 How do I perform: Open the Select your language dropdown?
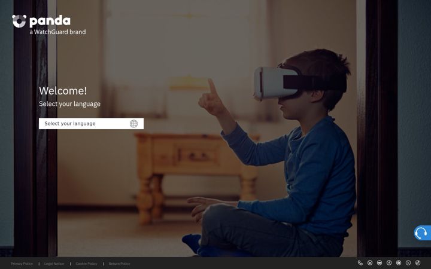pos(91,124)
